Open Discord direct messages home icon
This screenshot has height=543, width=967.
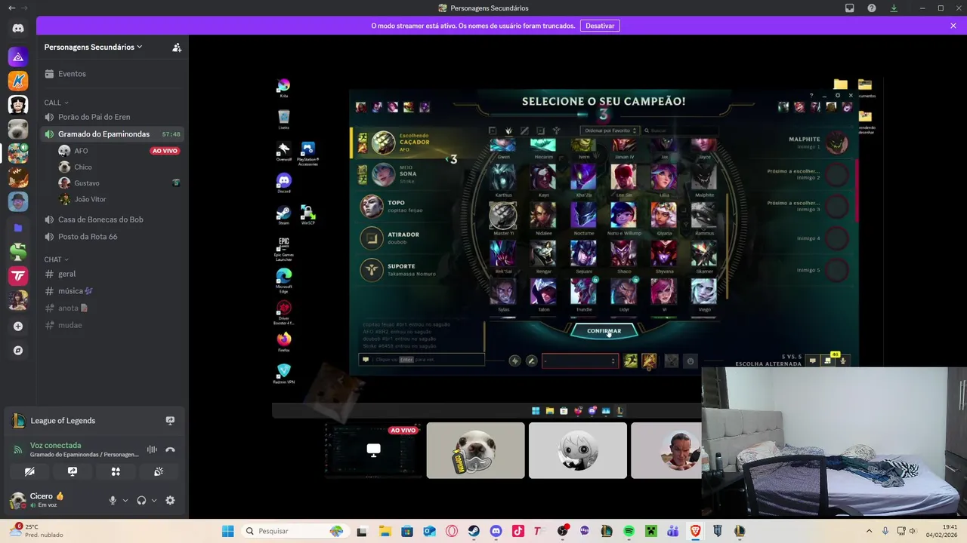[18, 29]
